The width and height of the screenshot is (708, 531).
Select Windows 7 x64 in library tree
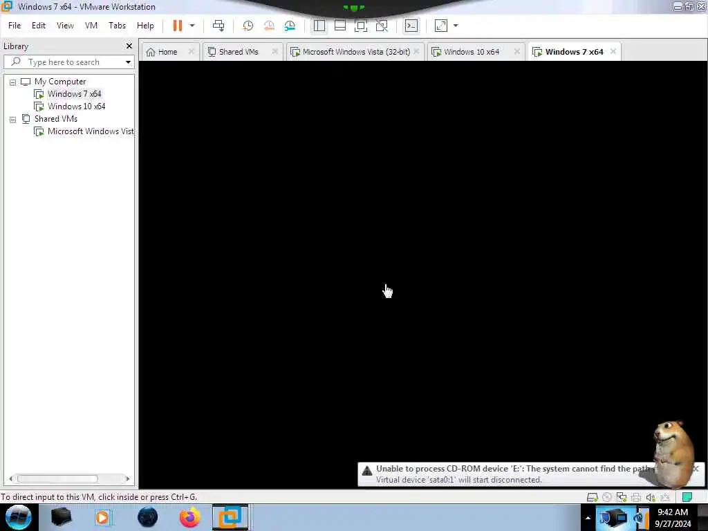(x=74, y=94)
